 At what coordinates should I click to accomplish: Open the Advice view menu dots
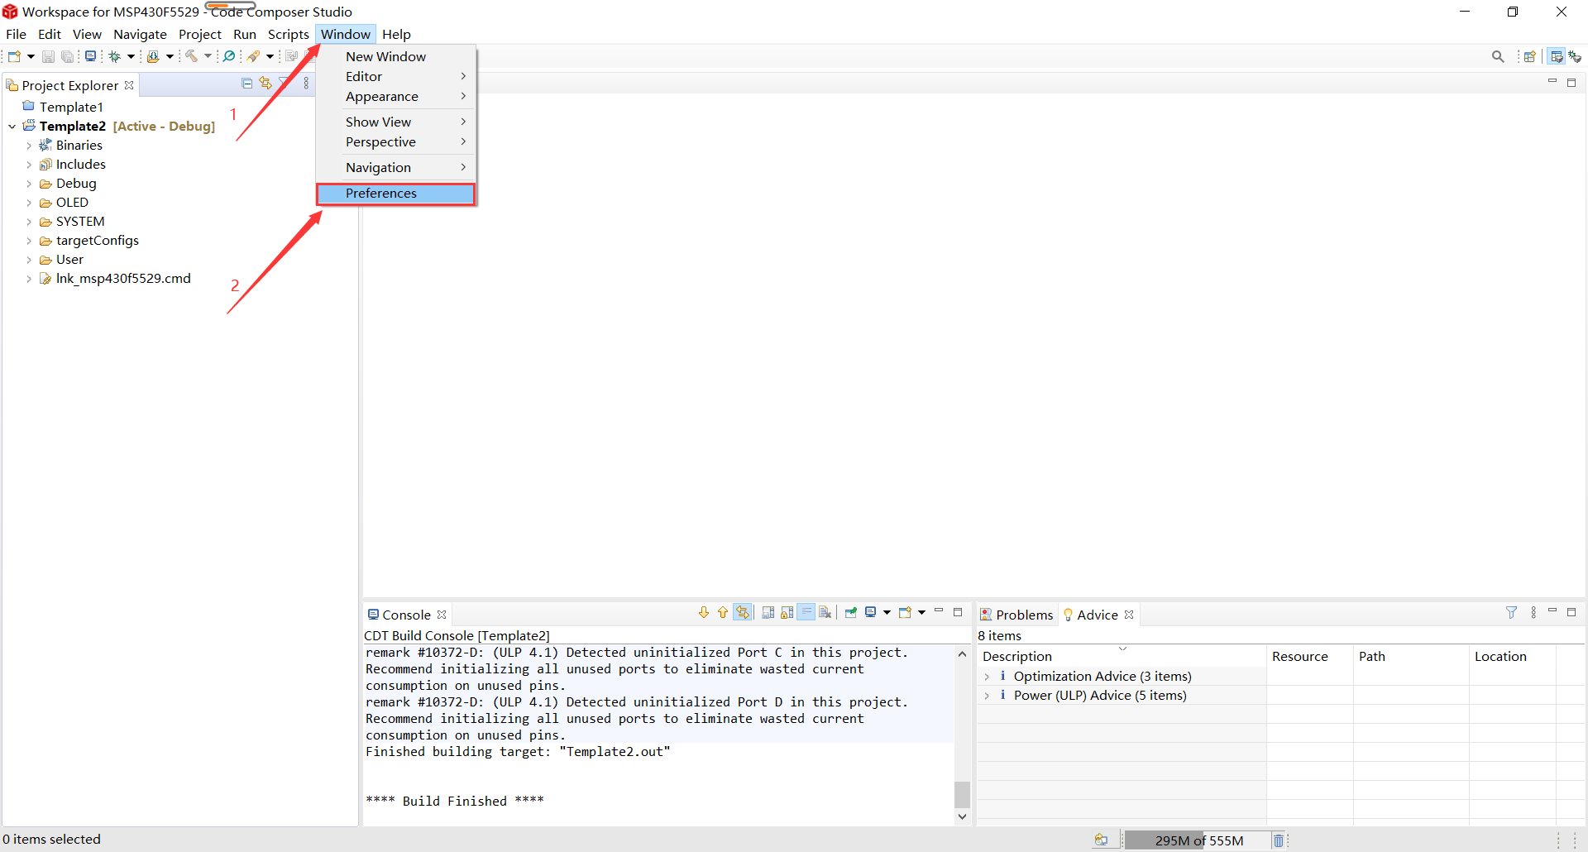coord(1533,612)
